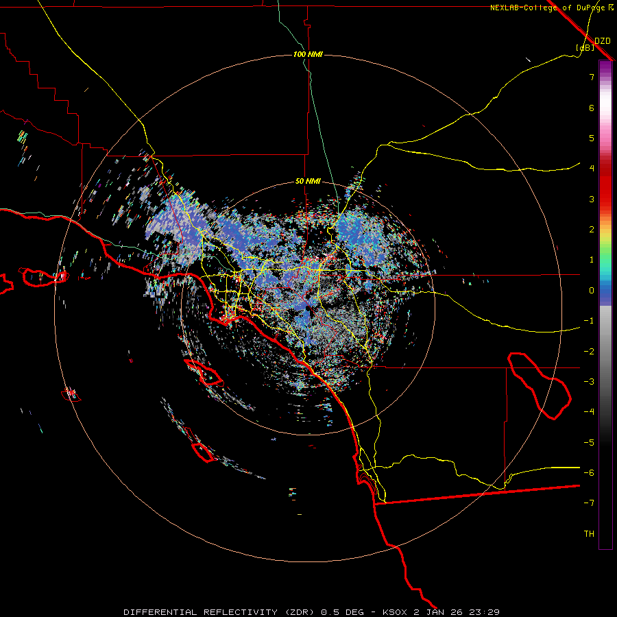Click the DZD product label

(603, 41)
